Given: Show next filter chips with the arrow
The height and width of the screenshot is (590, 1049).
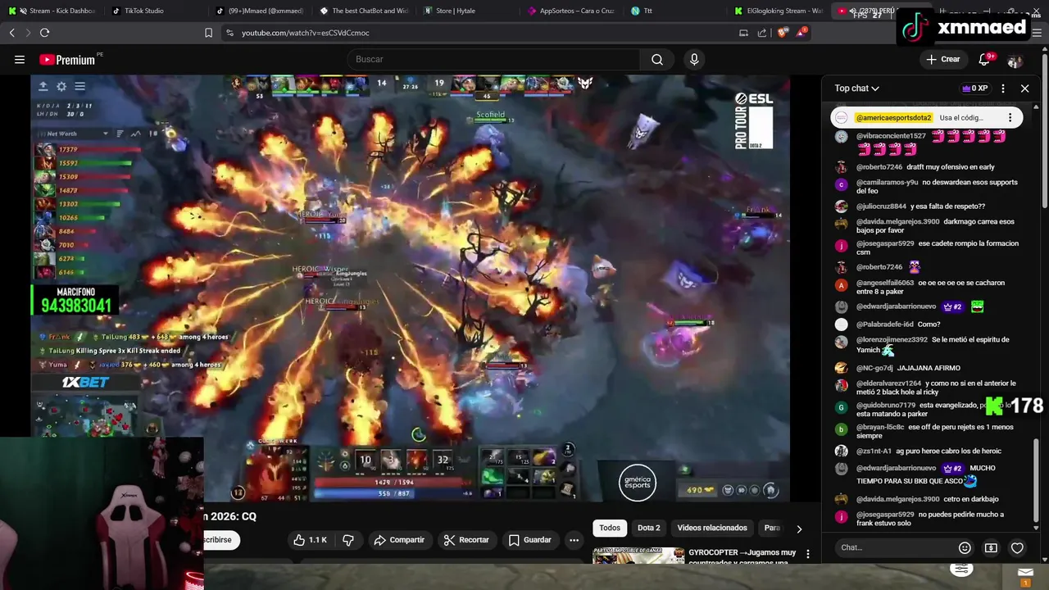Looking at the screenshot, I should [x=799, y=529].
